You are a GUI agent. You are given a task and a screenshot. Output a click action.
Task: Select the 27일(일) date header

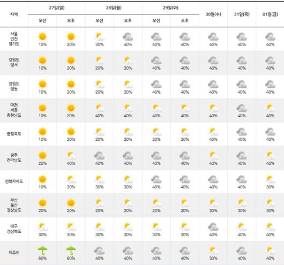[57, 8]
